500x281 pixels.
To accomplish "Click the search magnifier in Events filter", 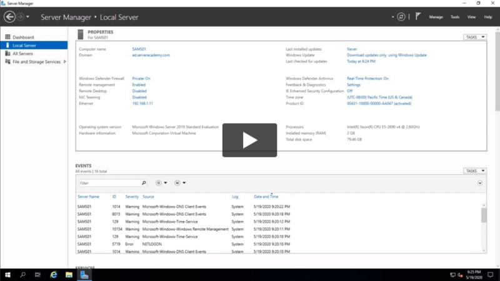I will coord(144,183).
